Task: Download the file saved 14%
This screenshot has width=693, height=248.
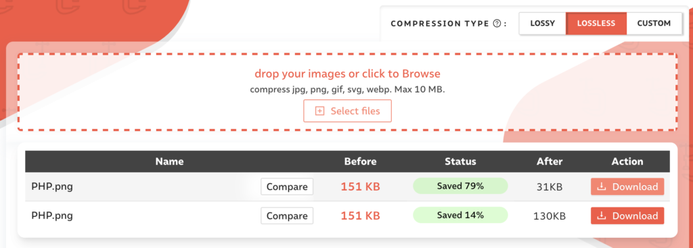Action: point(627,216)
